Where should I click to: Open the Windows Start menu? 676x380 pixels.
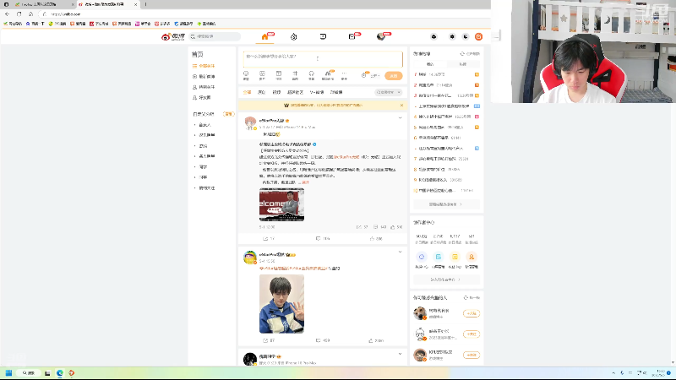pyautogui.click(x=8, y=373)
